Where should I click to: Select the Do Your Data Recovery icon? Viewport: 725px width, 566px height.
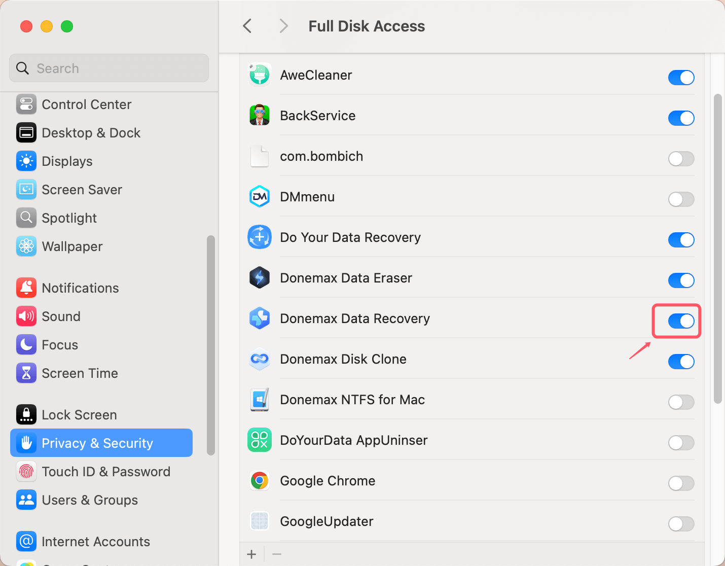(x=259, y=237)
